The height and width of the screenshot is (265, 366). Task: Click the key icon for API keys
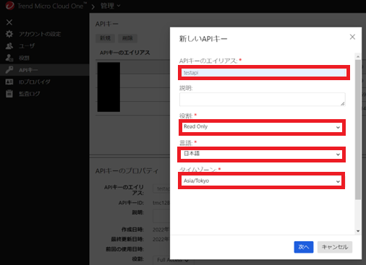pos(9,70)
